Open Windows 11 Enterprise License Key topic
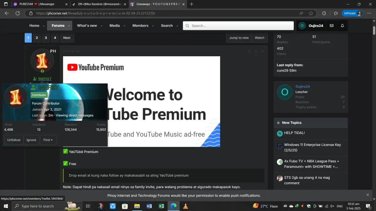The width and height of the screenshot is (376, 211). tap(313, 147)
